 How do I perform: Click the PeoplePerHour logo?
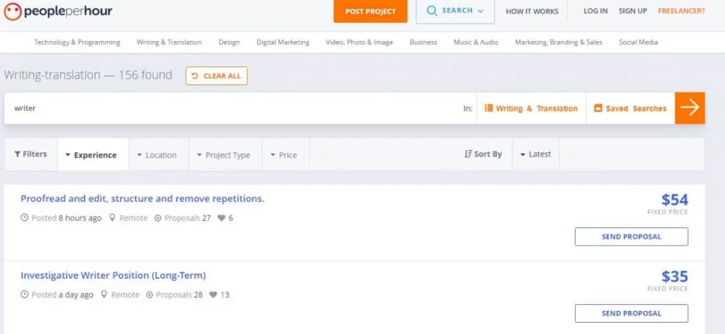[x=58, y=11]
